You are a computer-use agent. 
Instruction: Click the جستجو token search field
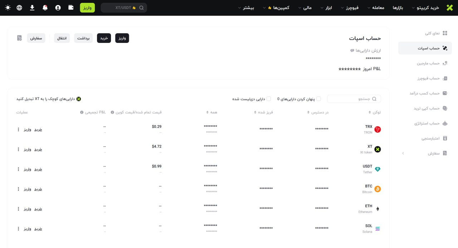point(354,99)
